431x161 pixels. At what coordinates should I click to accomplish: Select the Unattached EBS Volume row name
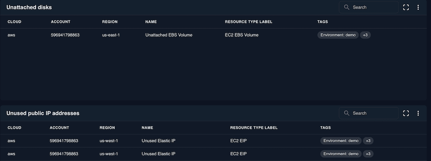[x=169, y=35]
